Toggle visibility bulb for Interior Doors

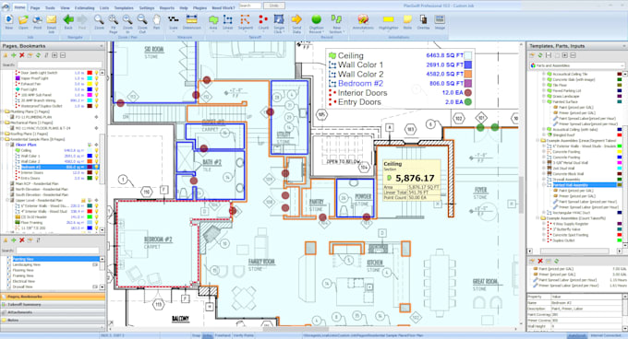(96, 172)
